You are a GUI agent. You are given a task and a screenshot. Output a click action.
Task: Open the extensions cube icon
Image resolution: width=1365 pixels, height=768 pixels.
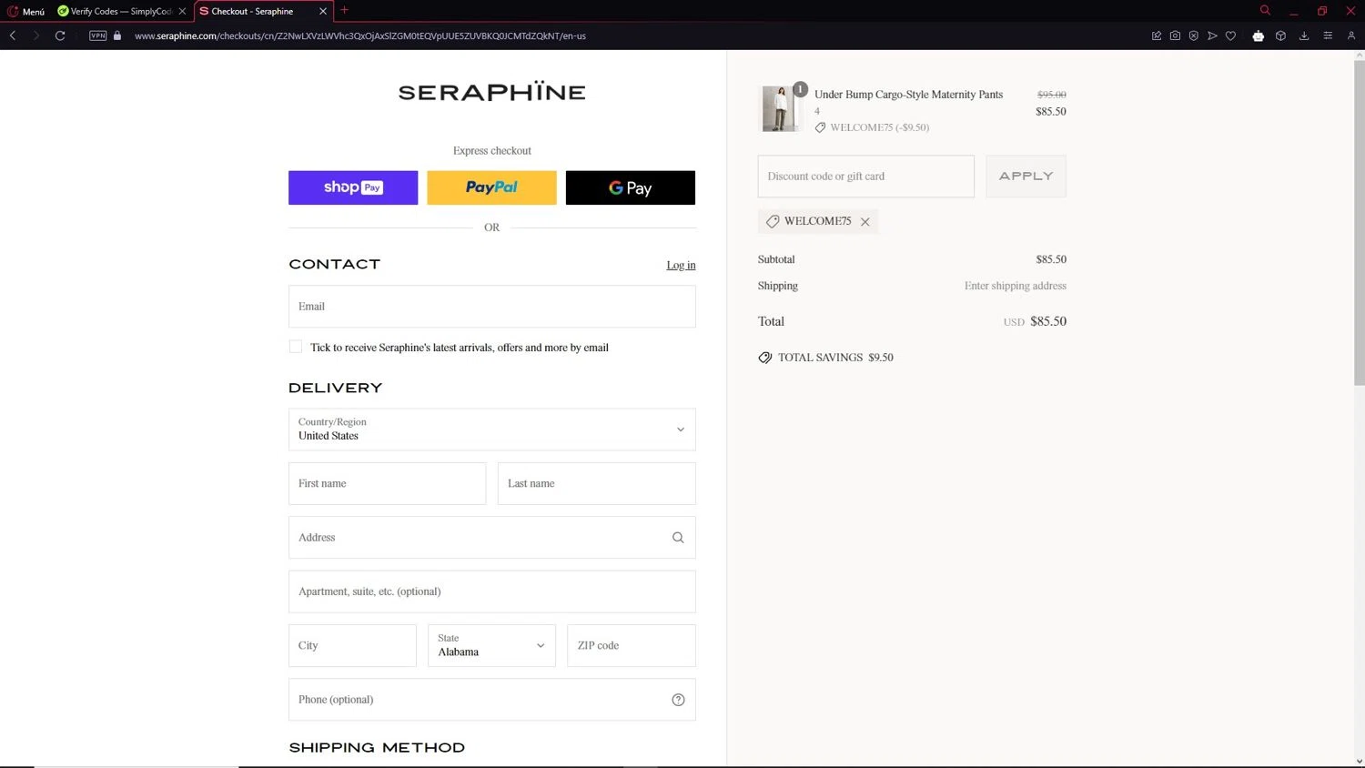pos(1280,35)
